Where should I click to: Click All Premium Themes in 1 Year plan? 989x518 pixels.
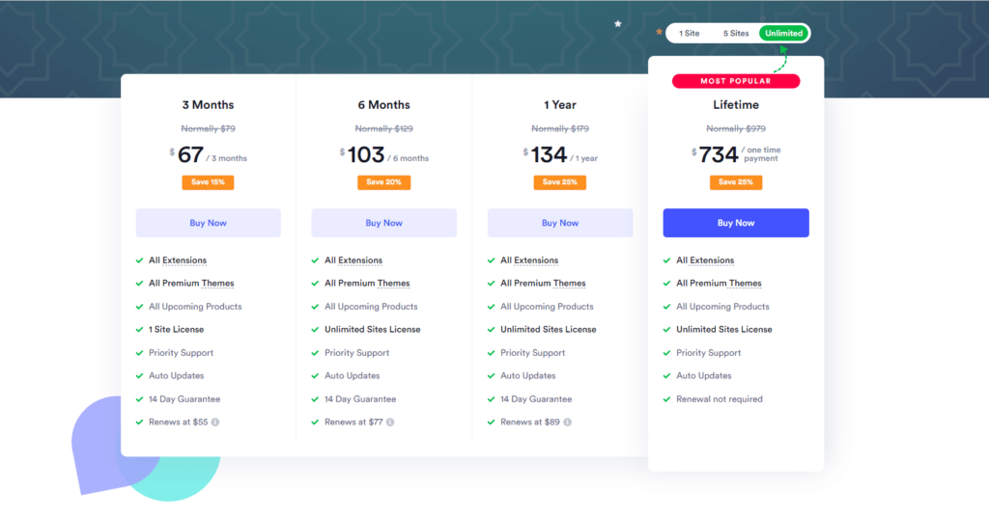pyautogui.click(x=543, y=284)
